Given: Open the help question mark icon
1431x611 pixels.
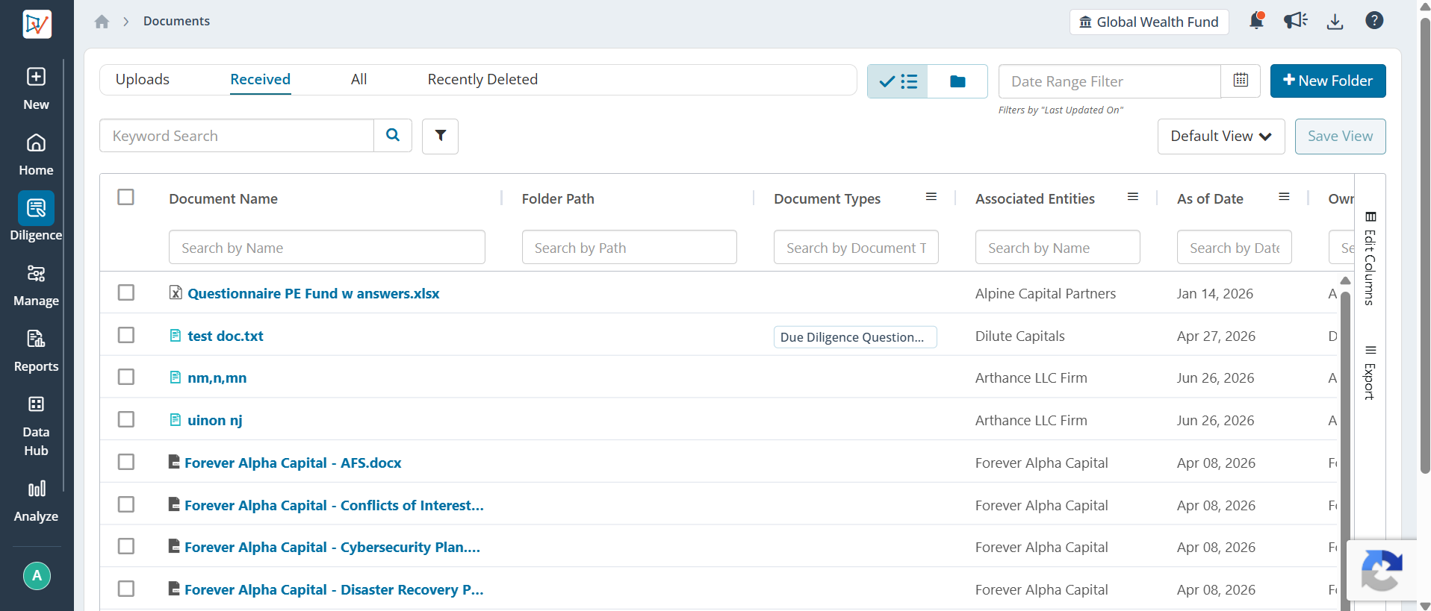Looking at the screenshot, I should (x=1374, y=21).
